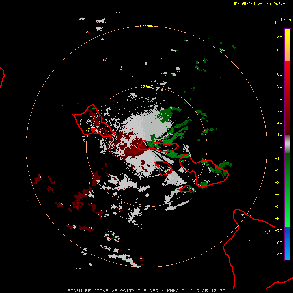Image resolution: width=293 pixels, height=293 pixels.
Task: Select the -90 knot scale label
Action: tap(278, 255)
